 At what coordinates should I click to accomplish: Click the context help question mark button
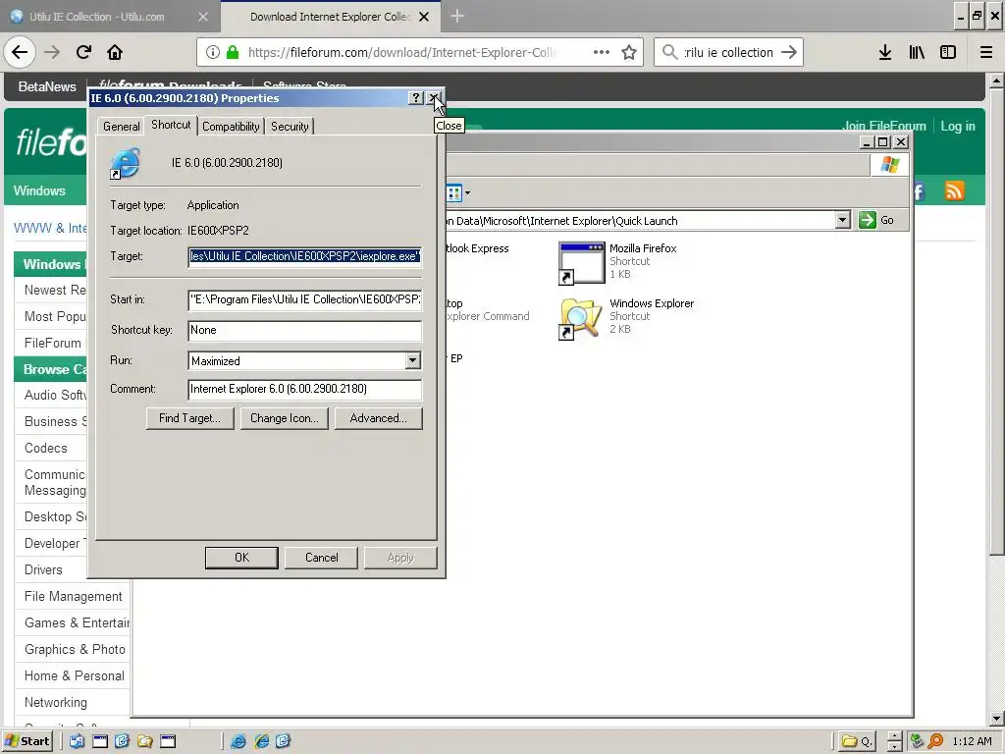coord(416,97)
